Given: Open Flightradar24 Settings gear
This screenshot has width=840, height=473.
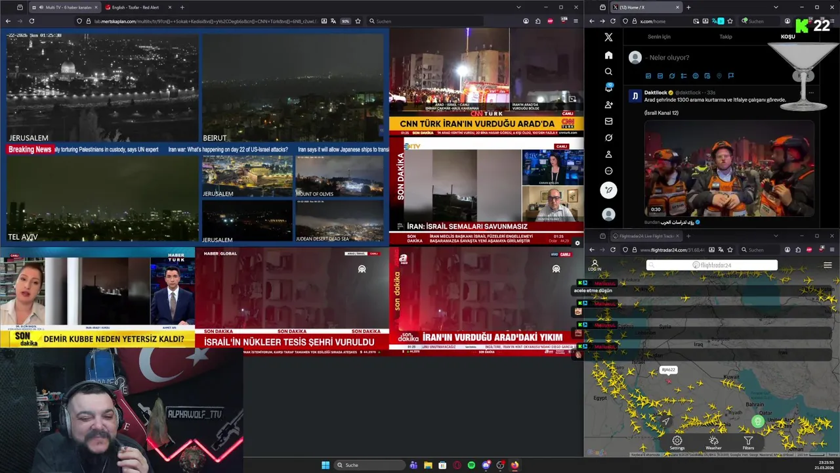Looking at the screenshot, I should coord(677,443).
